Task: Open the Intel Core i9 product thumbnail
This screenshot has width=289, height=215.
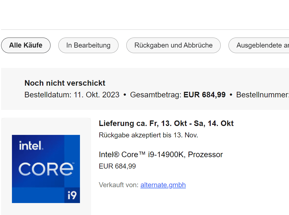Action: 46,169
